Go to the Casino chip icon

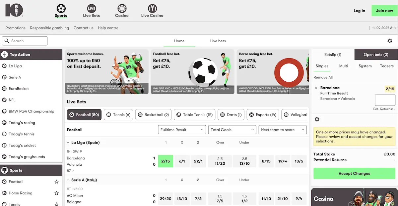pos(122,8)
